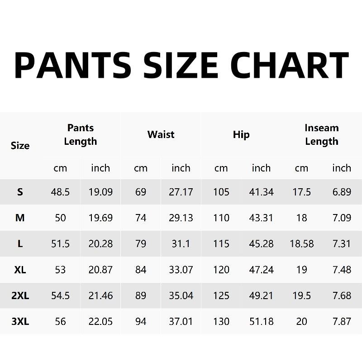Click the Waist column header

click(x=161, y=134)
